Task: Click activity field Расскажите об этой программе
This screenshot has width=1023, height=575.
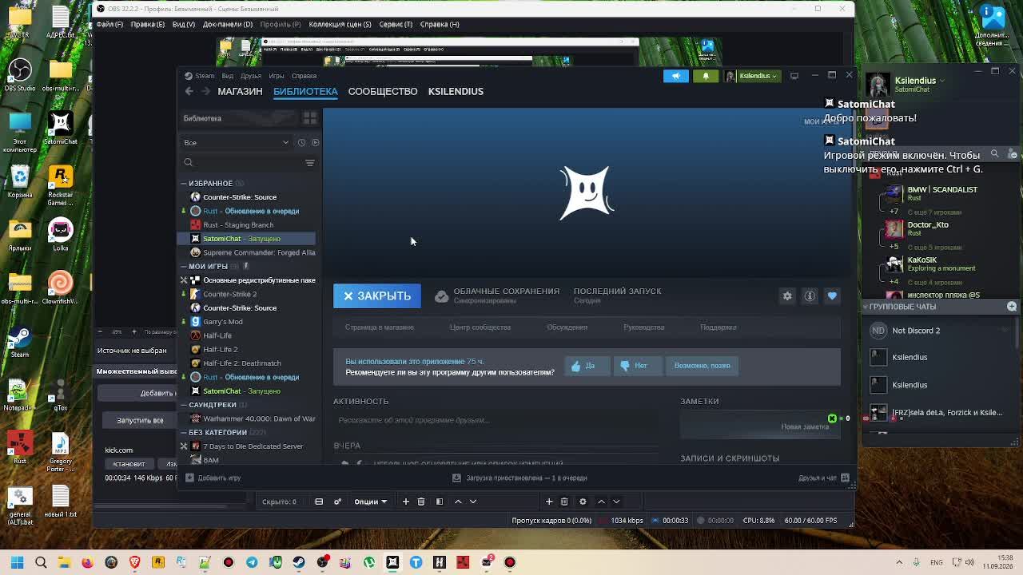Action: coord(496,420)
